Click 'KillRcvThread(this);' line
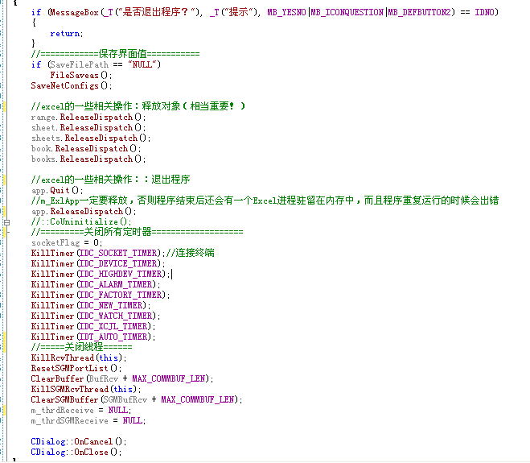Screen dimensions: 530x463 (x=79, y=358)
